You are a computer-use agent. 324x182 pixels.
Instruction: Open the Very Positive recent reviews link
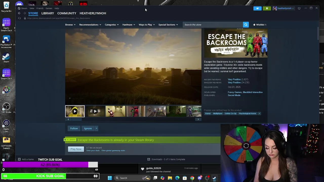234,79
